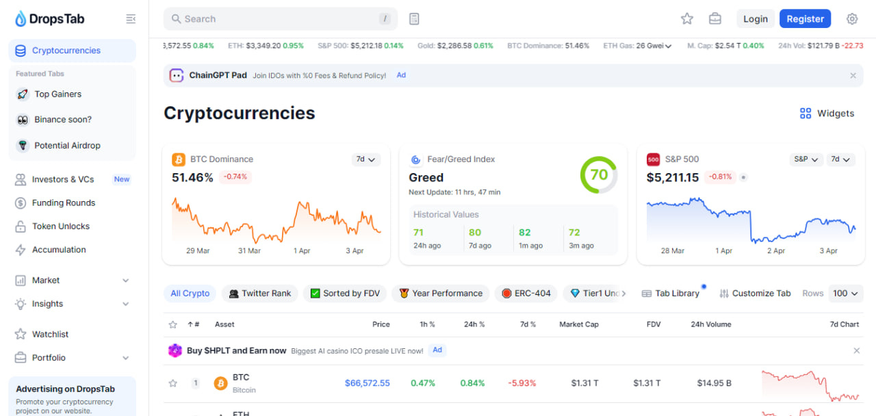Dismiss the $HPLT ad row

point(856,350)
